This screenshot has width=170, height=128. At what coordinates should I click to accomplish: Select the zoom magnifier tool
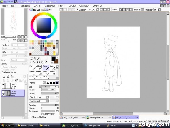coord(35,62)
